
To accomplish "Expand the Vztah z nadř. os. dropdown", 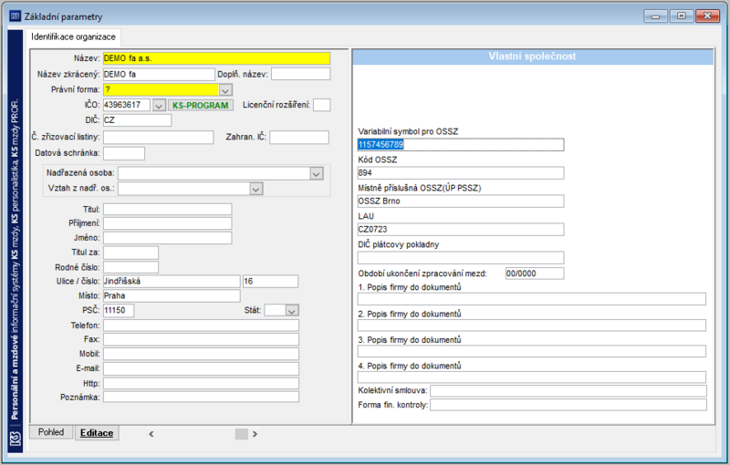I will click(x=256, y=189).
